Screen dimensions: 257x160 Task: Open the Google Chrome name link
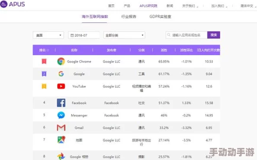pos(79,62)
